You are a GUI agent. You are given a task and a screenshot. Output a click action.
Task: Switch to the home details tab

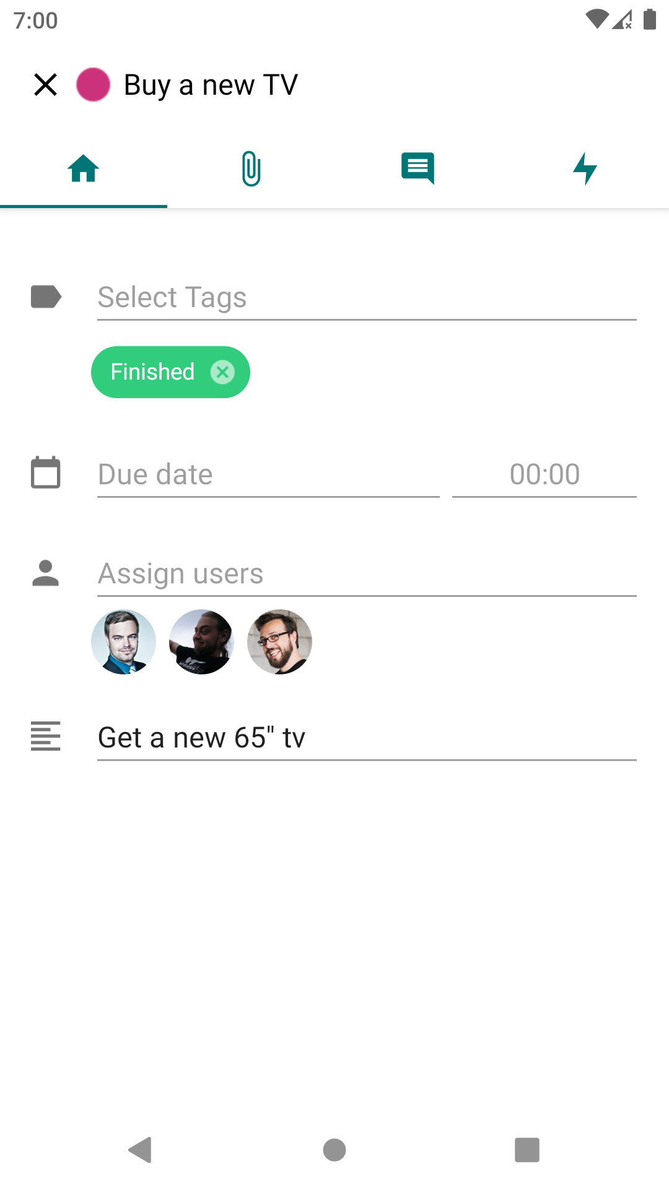coord(84,168)
